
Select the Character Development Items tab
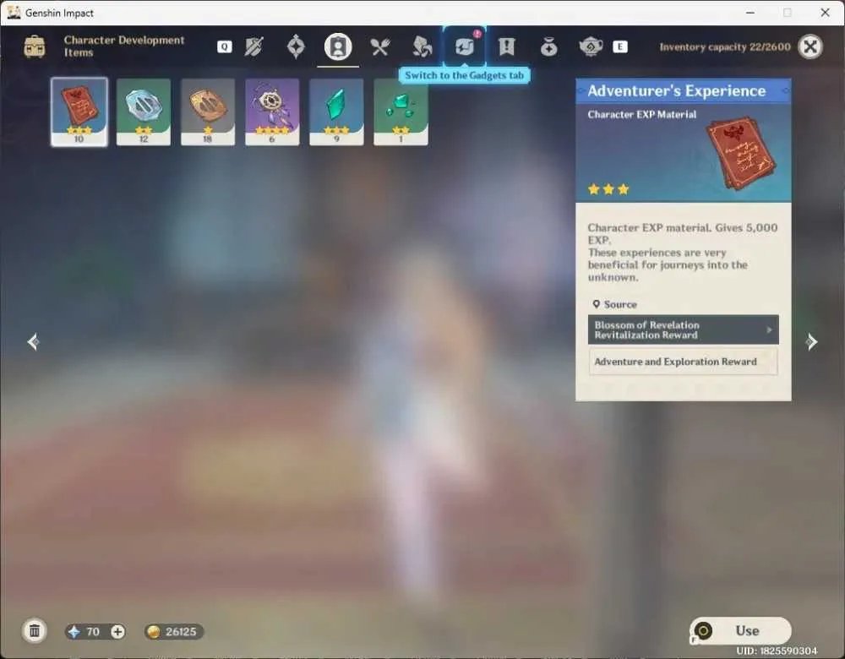point(338,46)
